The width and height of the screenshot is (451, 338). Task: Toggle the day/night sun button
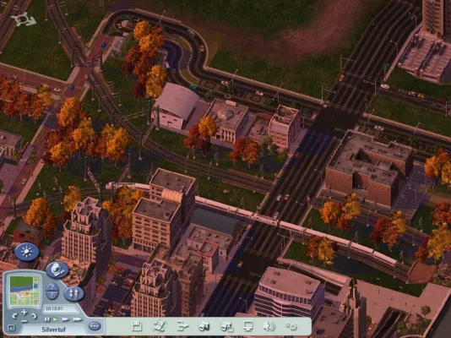click(x=27, y=252)
